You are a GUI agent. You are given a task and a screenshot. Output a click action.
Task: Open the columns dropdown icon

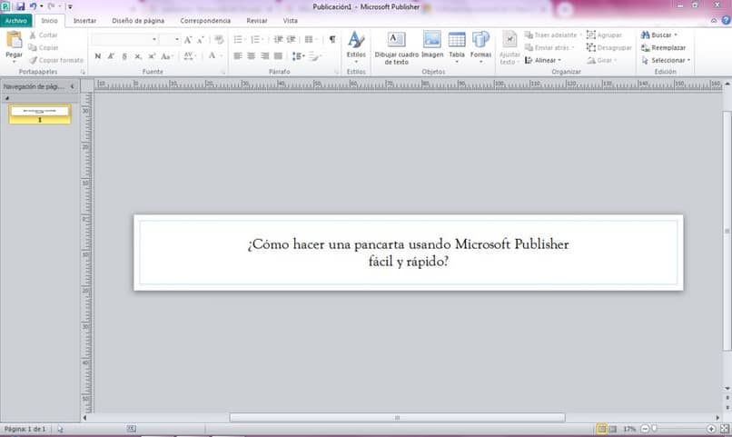[x=311, y=40]
